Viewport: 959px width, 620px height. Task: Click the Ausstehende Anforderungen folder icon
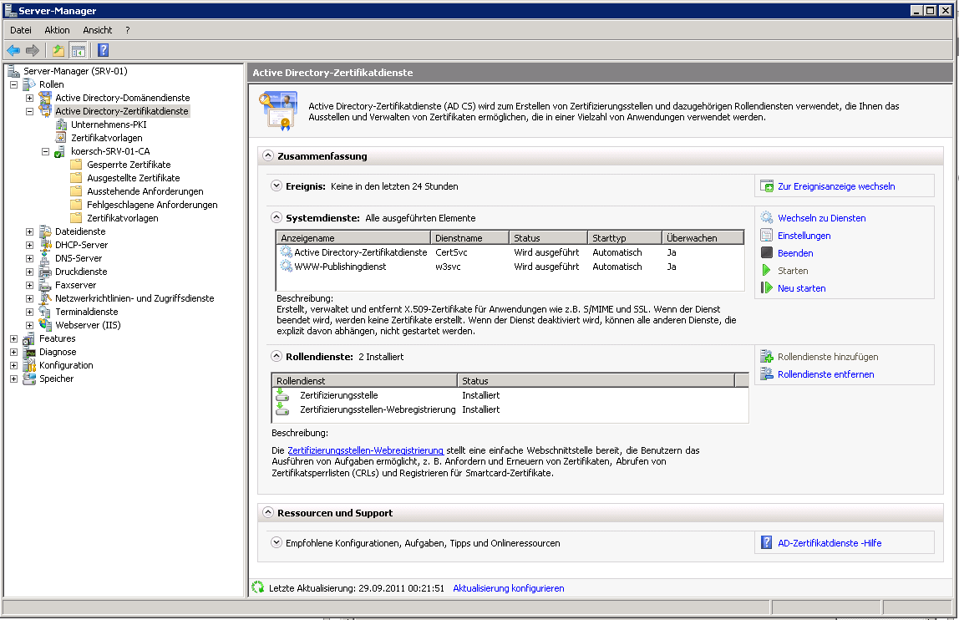76,191
